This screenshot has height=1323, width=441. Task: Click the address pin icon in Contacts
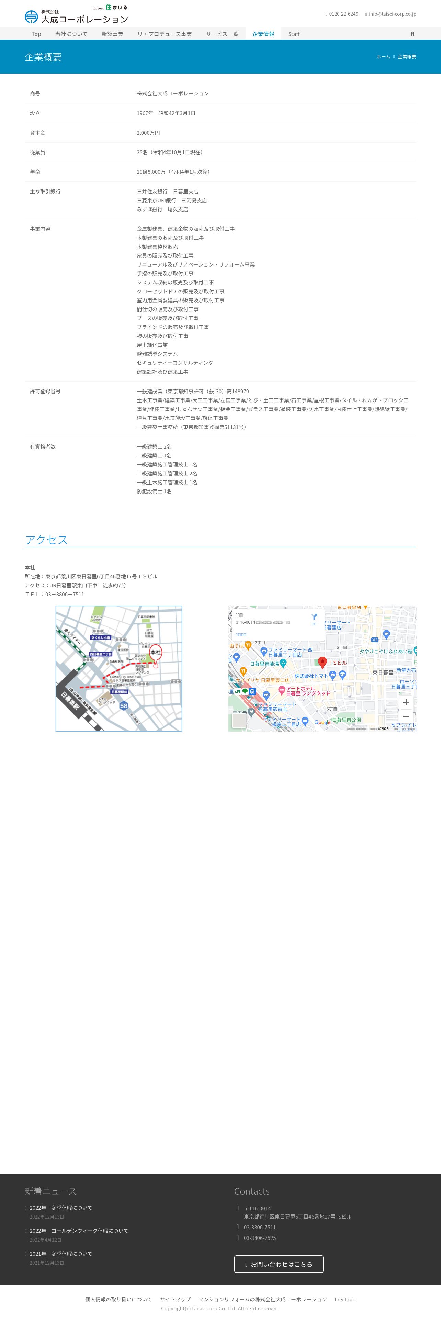tap(237, 1208)
